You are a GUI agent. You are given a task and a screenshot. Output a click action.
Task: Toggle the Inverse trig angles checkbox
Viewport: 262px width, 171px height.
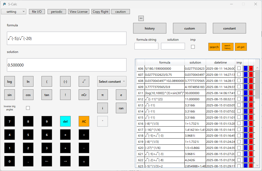(28, 108)
